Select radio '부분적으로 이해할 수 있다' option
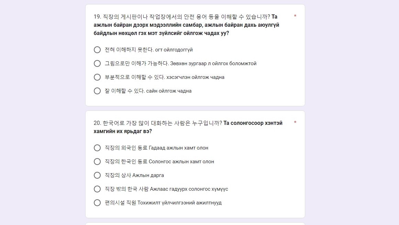Screen dimensions: 399x225 pyautogui.click(x=97, y=77)
